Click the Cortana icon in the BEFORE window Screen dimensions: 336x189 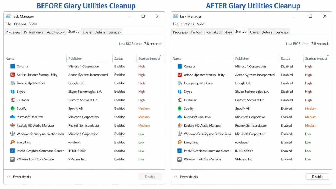coord(12,66)
